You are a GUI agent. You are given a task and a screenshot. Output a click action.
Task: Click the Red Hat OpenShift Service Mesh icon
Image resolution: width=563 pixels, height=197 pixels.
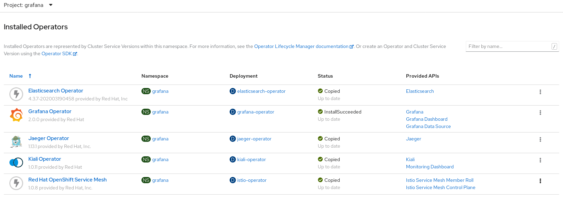[16, 183]
